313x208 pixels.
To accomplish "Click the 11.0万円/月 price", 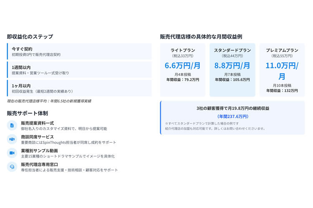I will point(282,71).
